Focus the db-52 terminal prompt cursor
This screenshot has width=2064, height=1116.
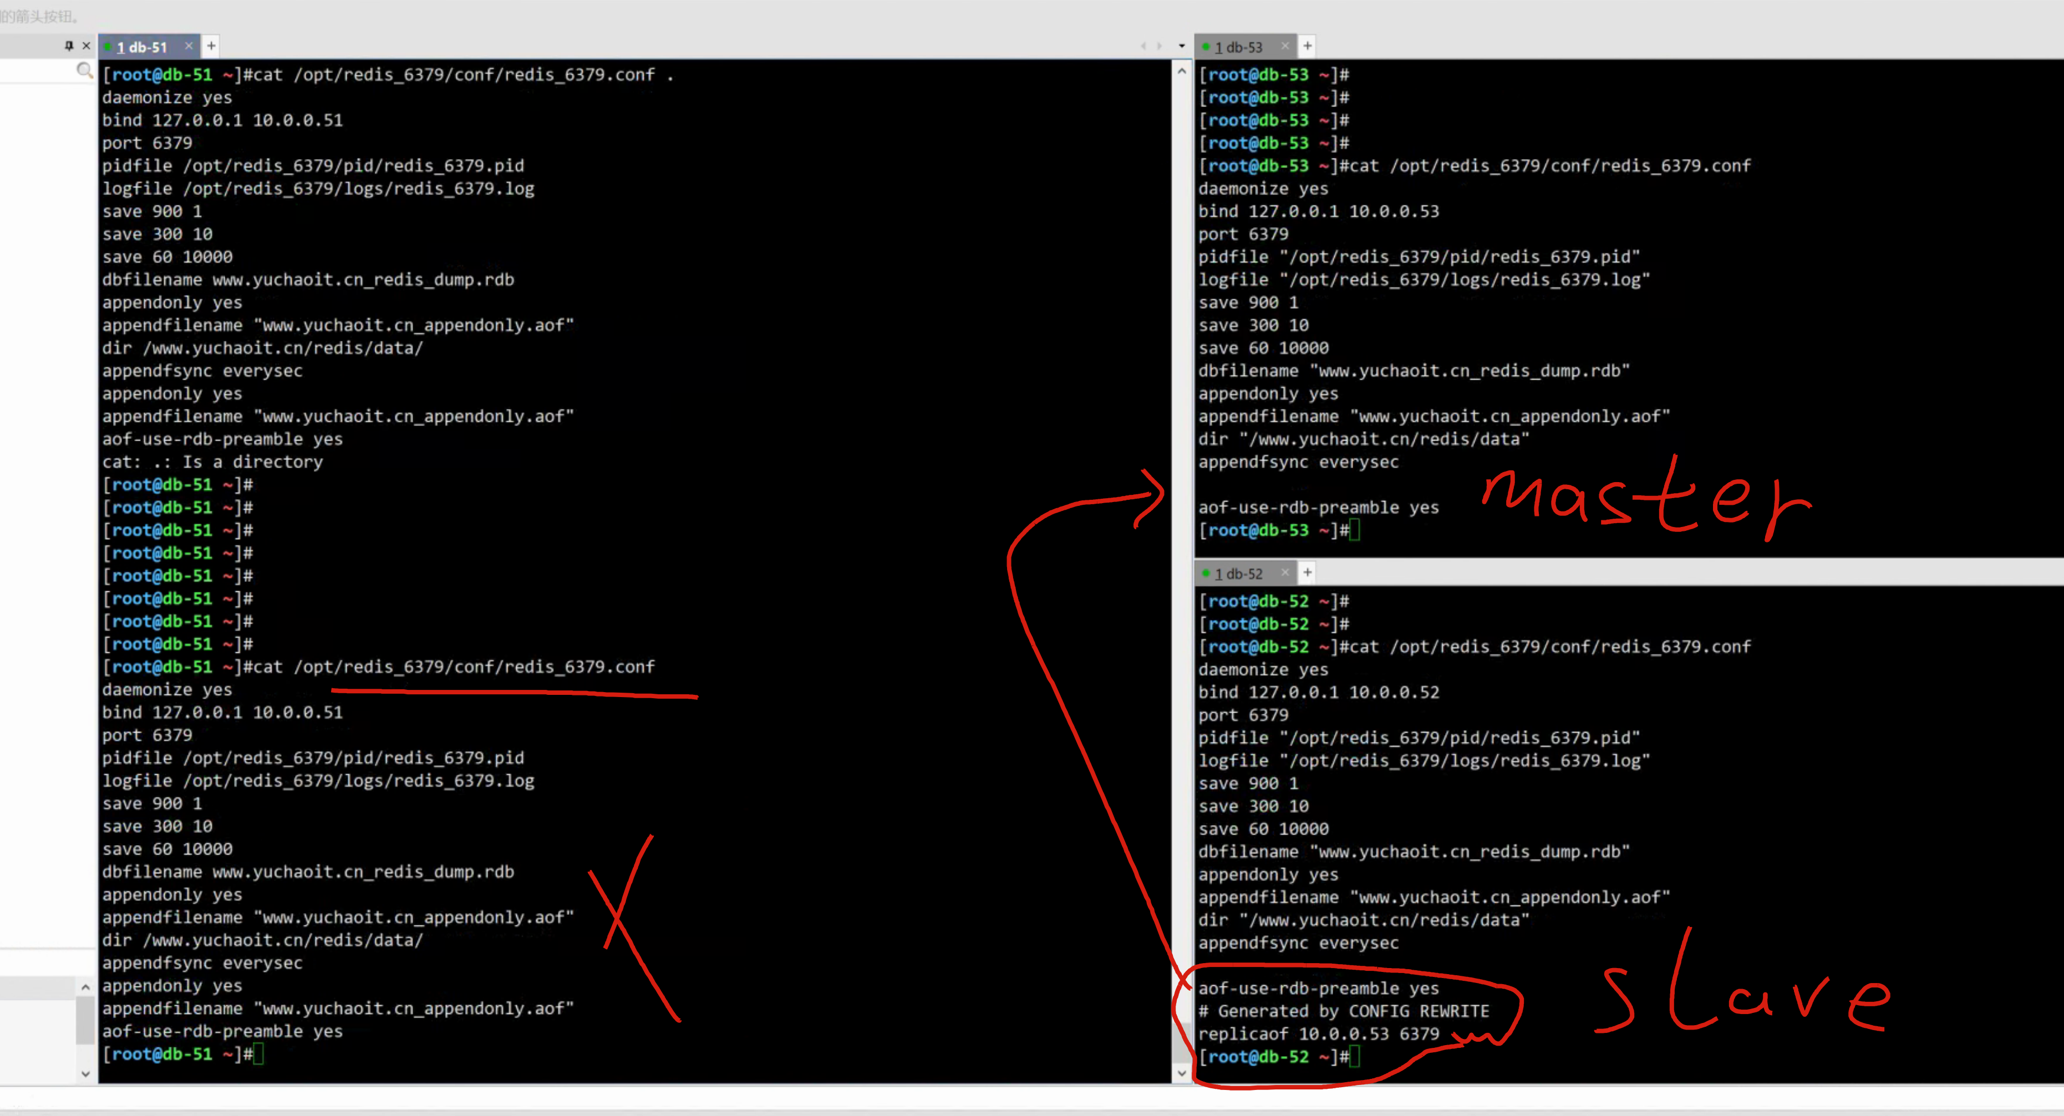point(1354,1057)
